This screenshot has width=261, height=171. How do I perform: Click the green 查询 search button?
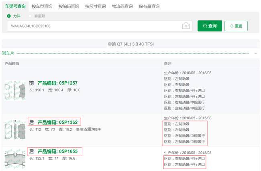point(210,26)
